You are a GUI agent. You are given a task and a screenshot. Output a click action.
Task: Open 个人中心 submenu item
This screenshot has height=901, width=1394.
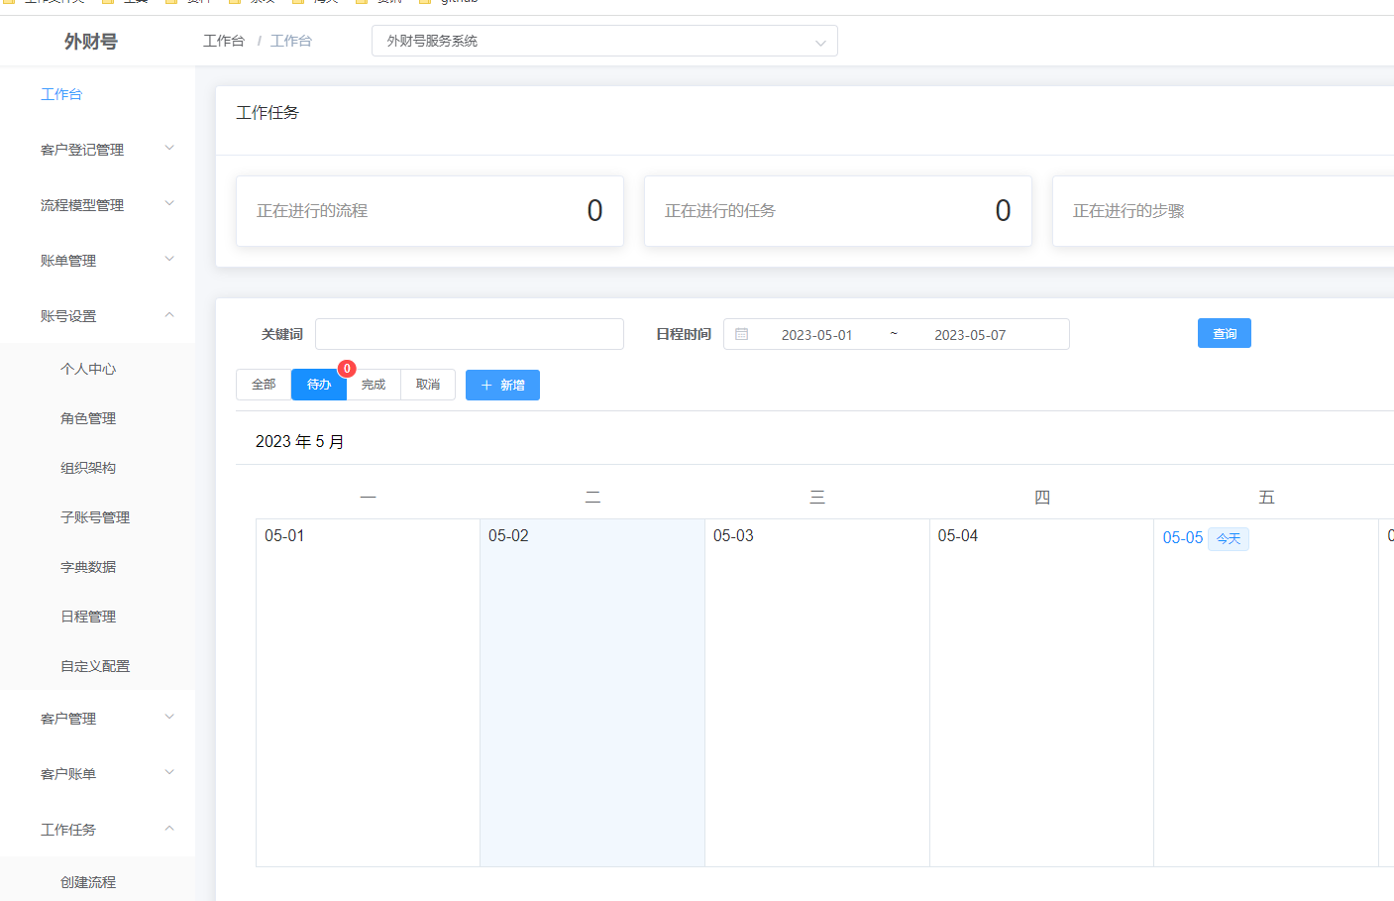click(x=88, y=369)
